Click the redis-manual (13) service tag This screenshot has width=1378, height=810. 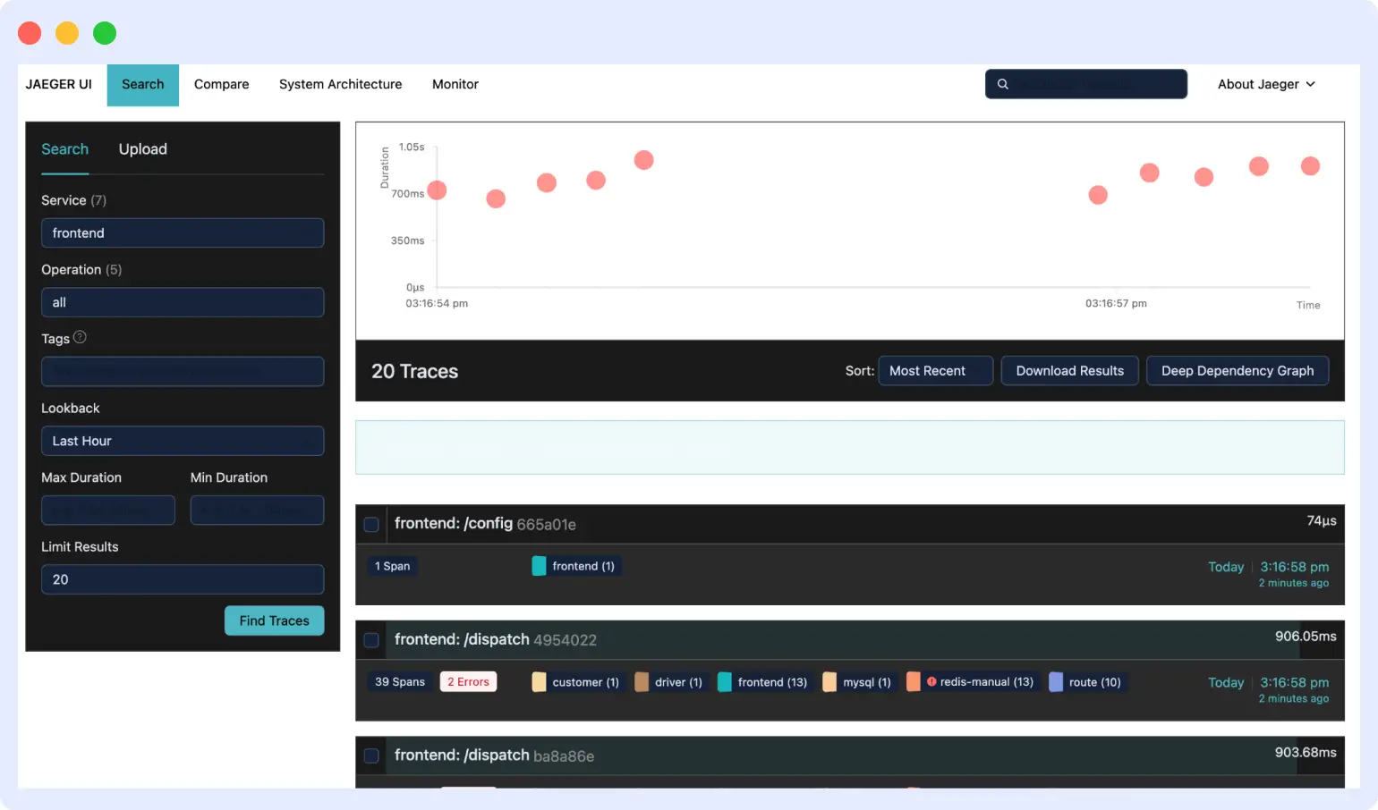click(x=974, y=682)
